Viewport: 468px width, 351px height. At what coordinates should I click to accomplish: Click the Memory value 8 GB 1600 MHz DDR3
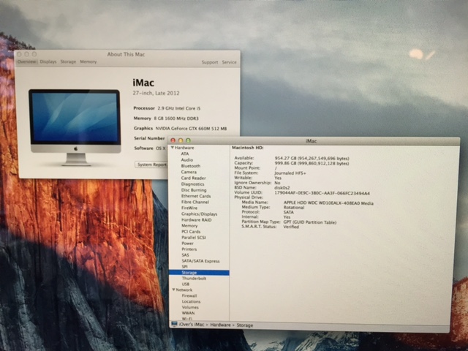tap(176, 118)
